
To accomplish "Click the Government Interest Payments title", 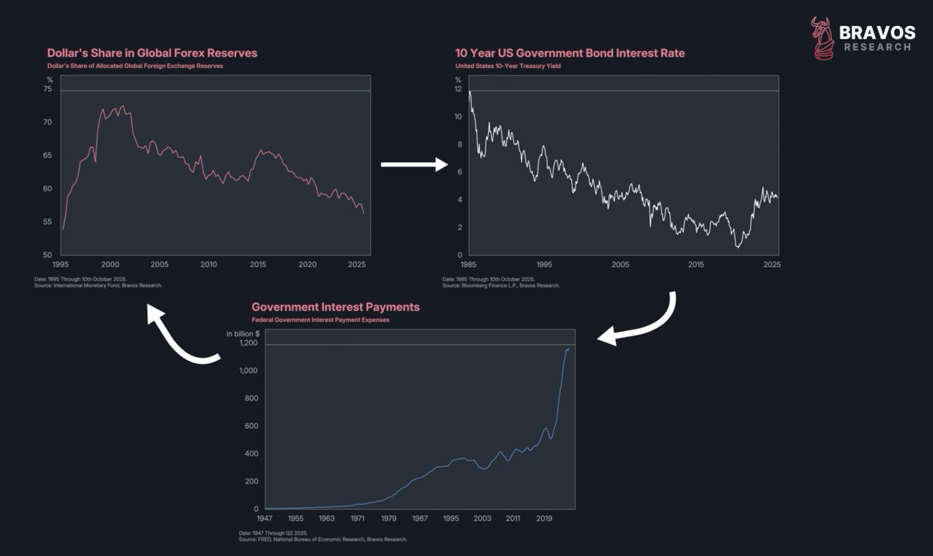I will tap(336, 307).
